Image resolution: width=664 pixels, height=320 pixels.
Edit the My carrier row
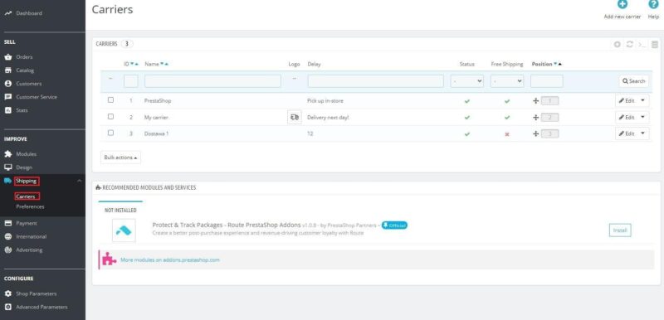[x=627, y=117]
